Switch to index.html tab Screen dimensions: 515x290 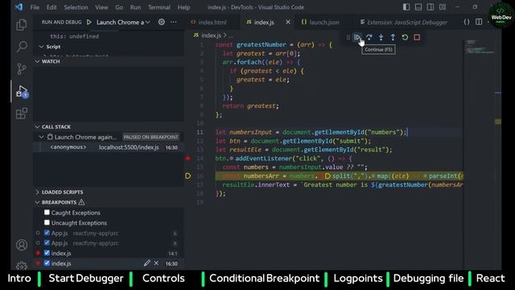(x=212, y=23)
